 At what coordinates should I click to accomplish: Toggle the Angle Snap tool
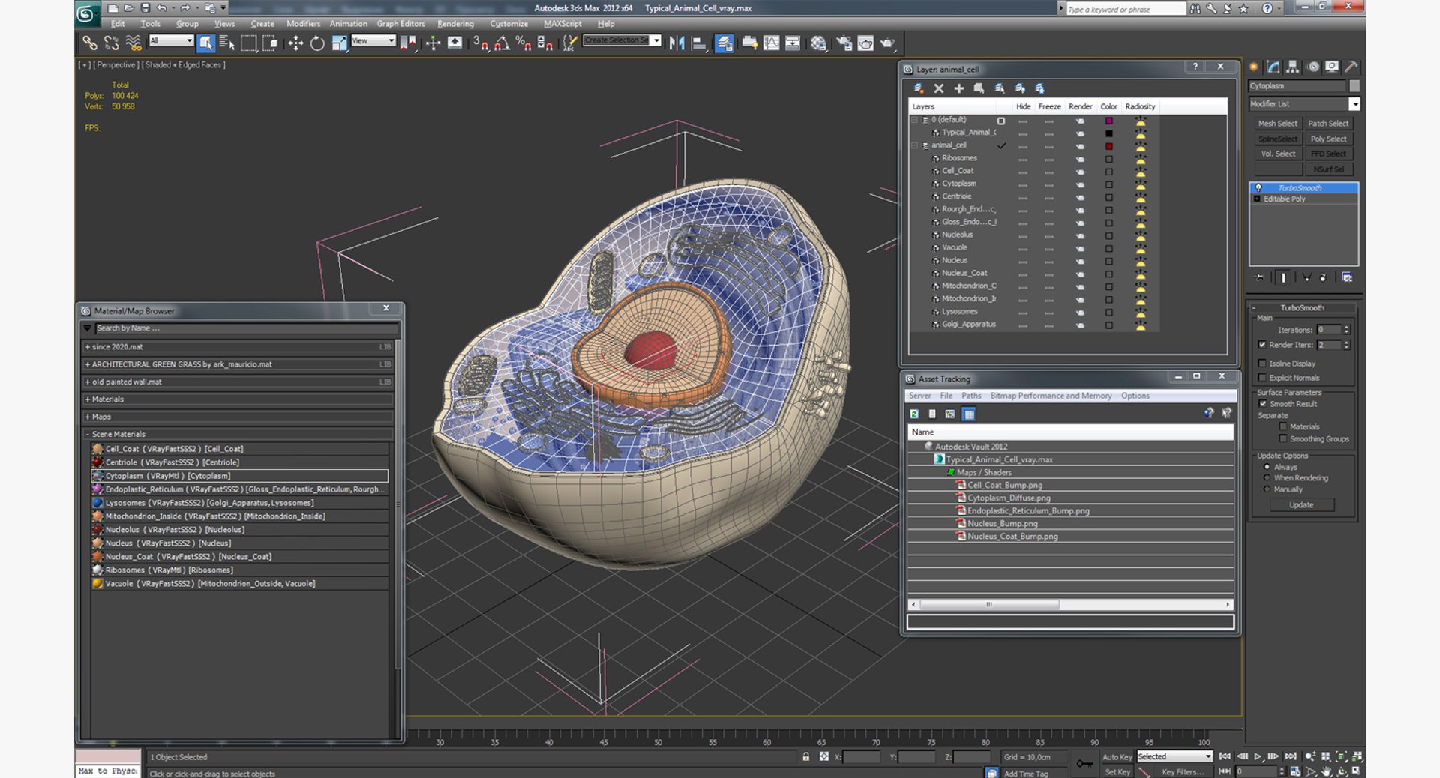[502, 43]
